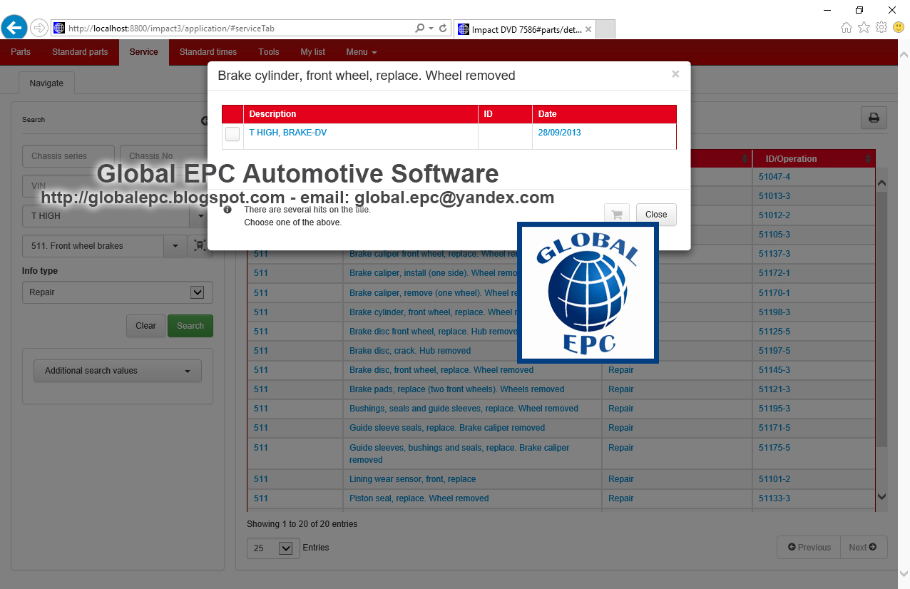Click the browser Home icon
Screen dimensions: 910x589
point(846,27)
